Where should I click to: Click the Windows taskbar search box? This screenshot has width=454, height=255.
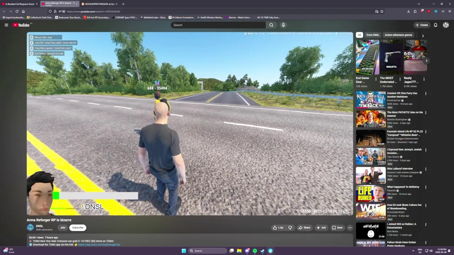(x=207, y=251)
